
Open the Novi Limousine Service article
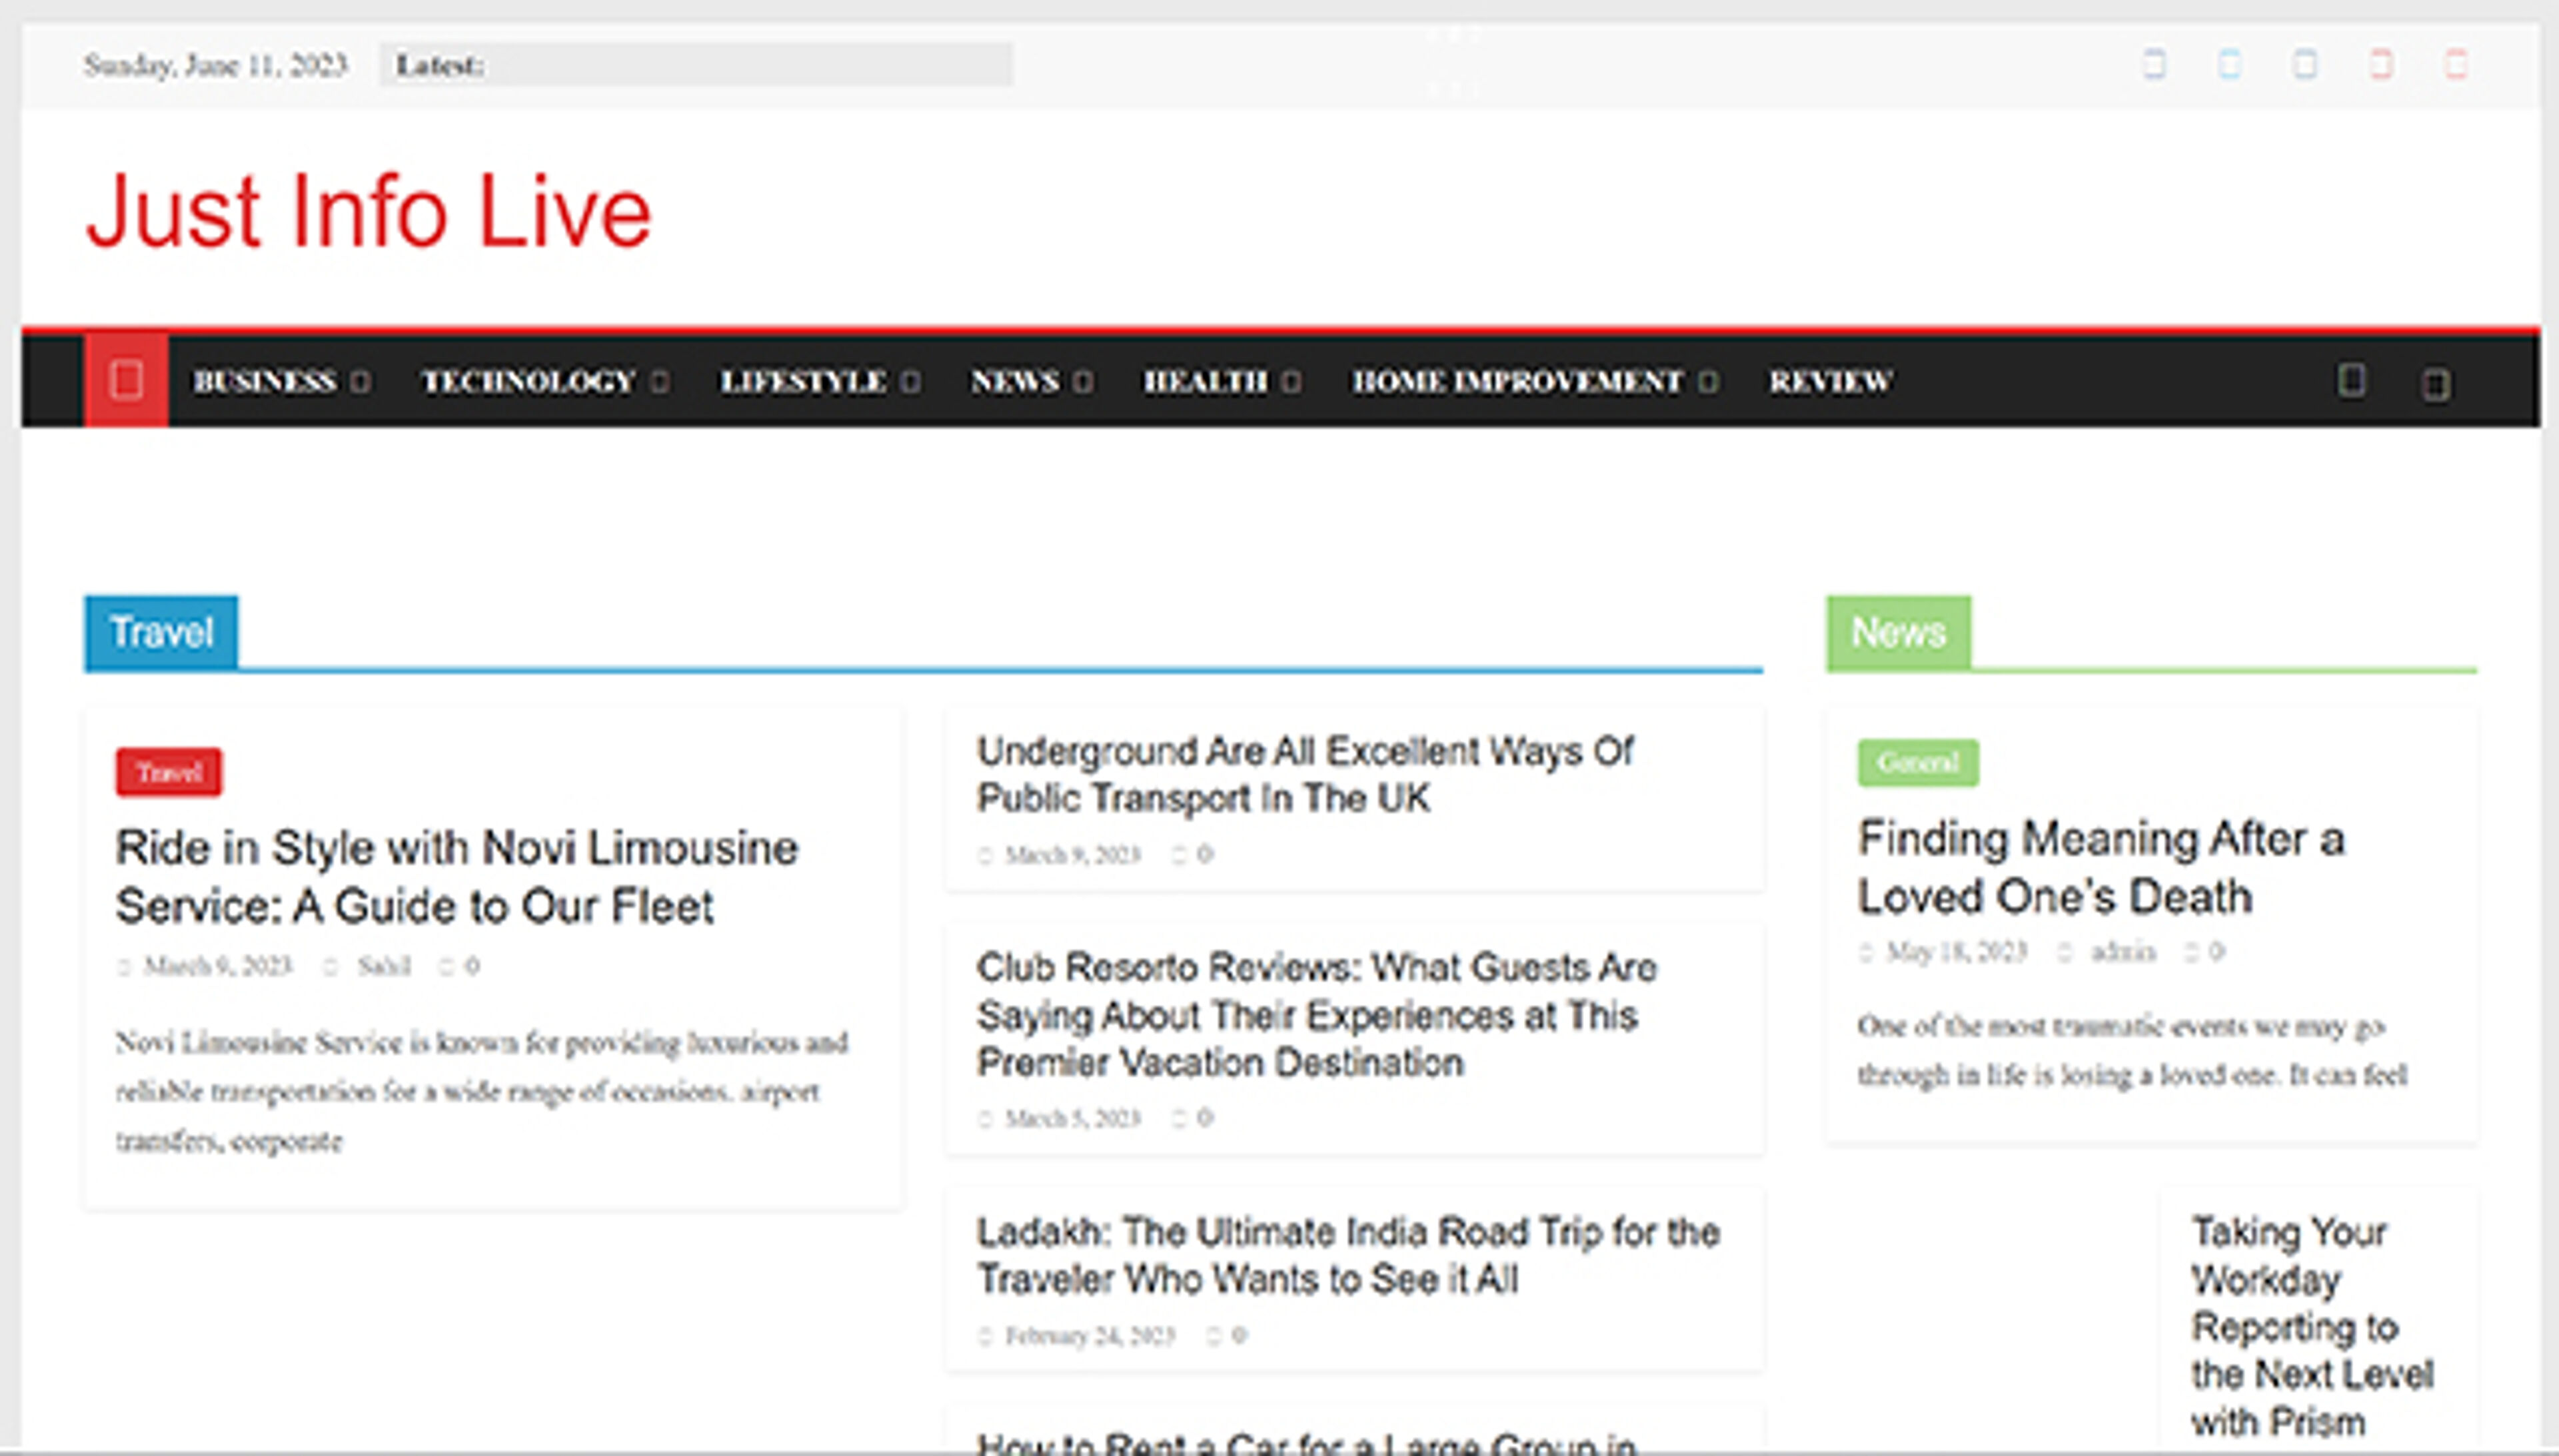point(456,876)
